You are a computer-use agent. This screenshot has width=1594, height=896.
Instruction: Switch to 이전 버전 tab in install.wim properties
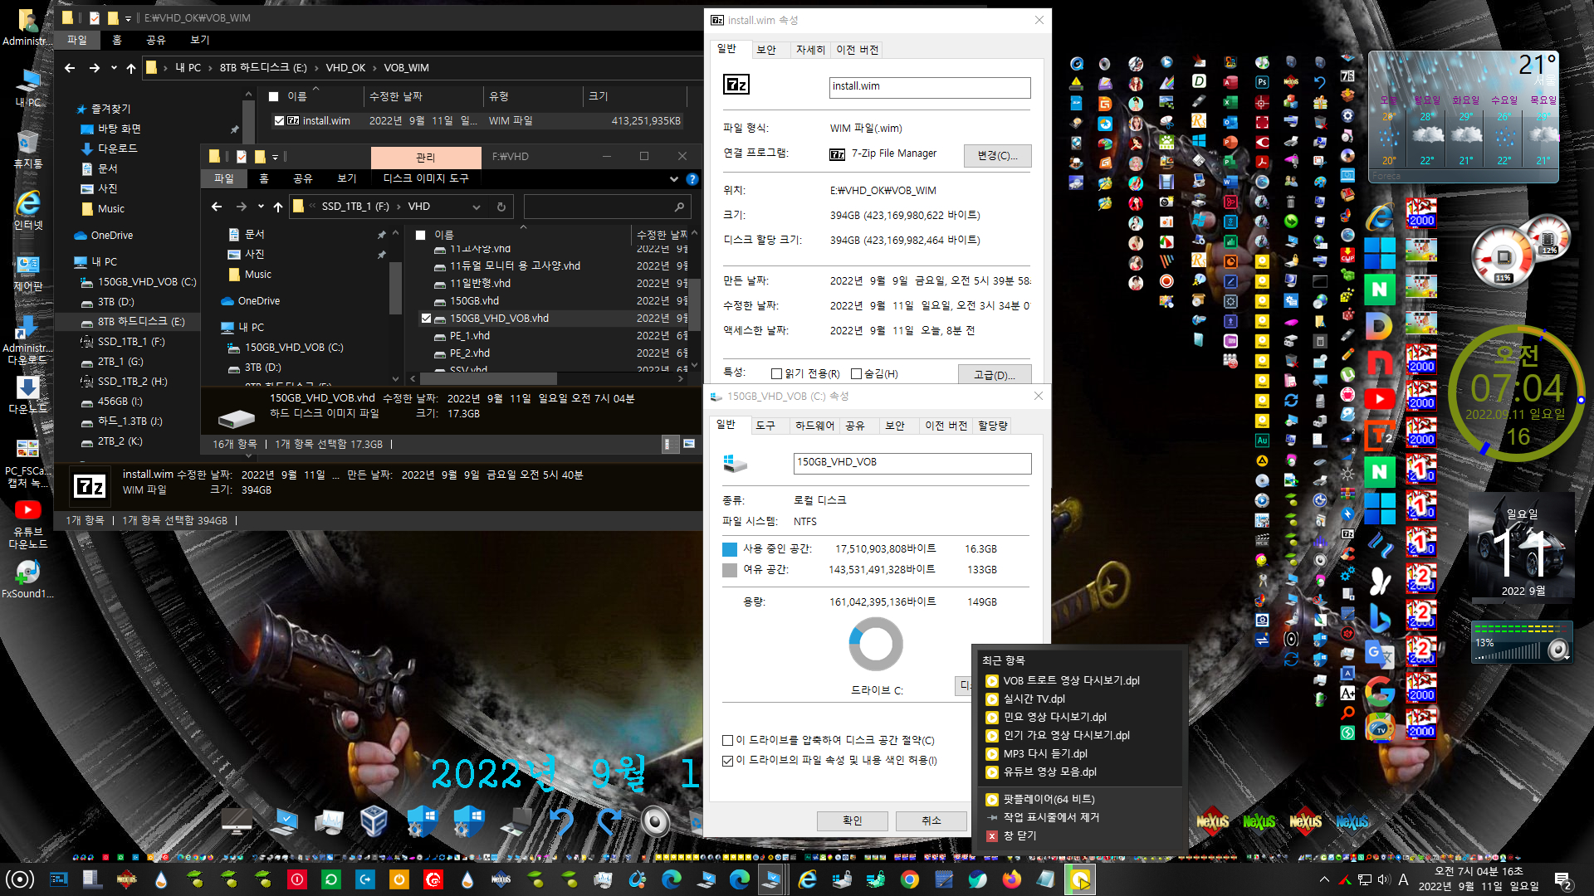point(857,50)
